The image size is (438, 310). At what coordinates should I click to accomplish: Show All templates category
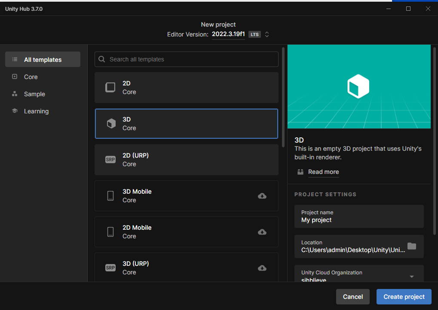[x=43, y=59]
